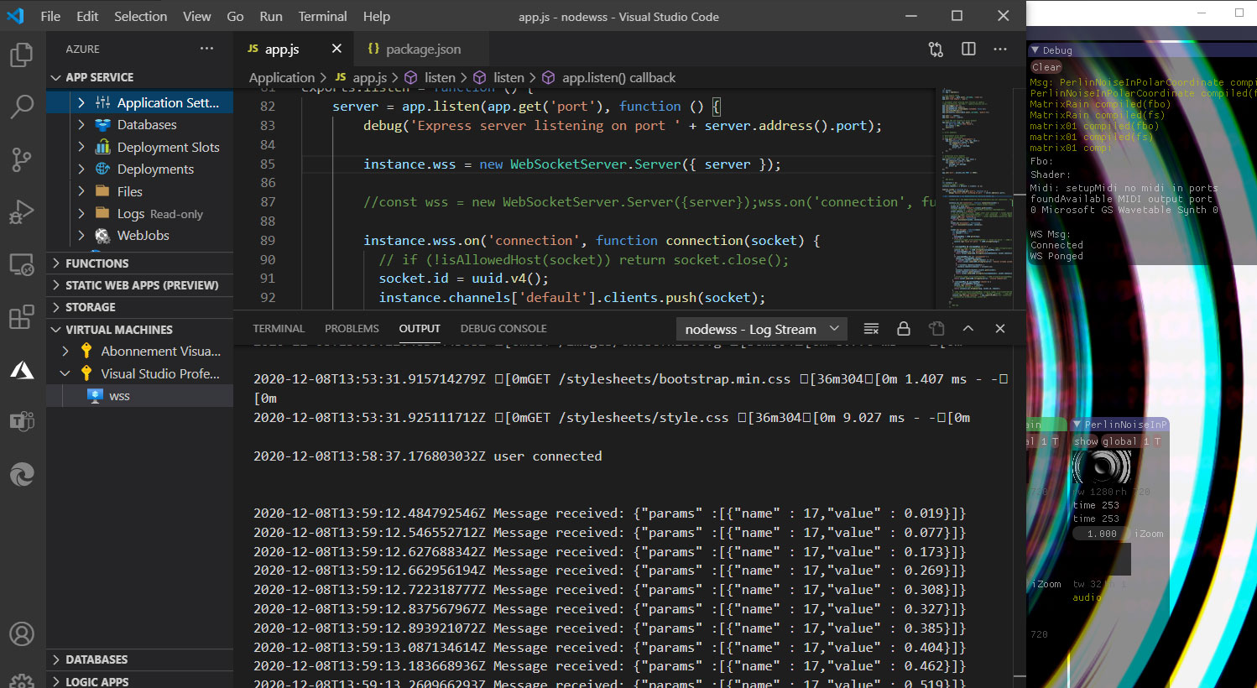
Task: Open the Azure view in the activity bar
Action: click(21, 369)
